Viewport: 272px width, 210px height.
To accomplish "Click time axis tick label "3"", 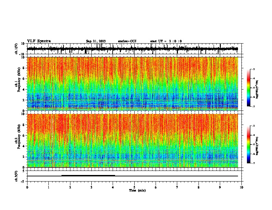I will pyautogui.click(x=91, y=187).
